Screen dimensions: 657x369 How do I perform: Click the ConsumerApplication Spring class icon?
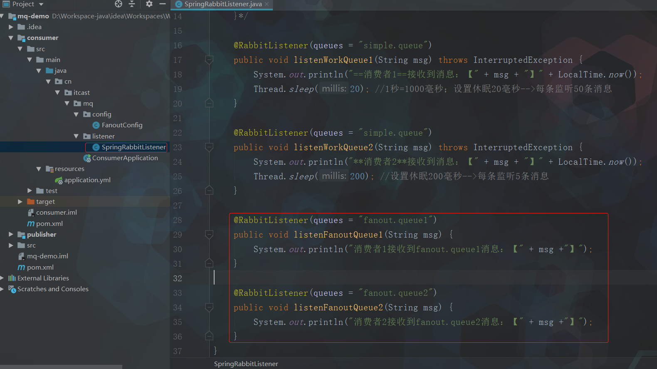[x=87, y=158]
